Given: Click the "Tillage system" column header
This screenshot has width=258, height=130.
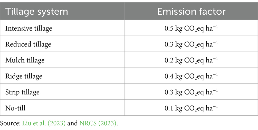Looking at the screenshot, I should pos(37,12).
